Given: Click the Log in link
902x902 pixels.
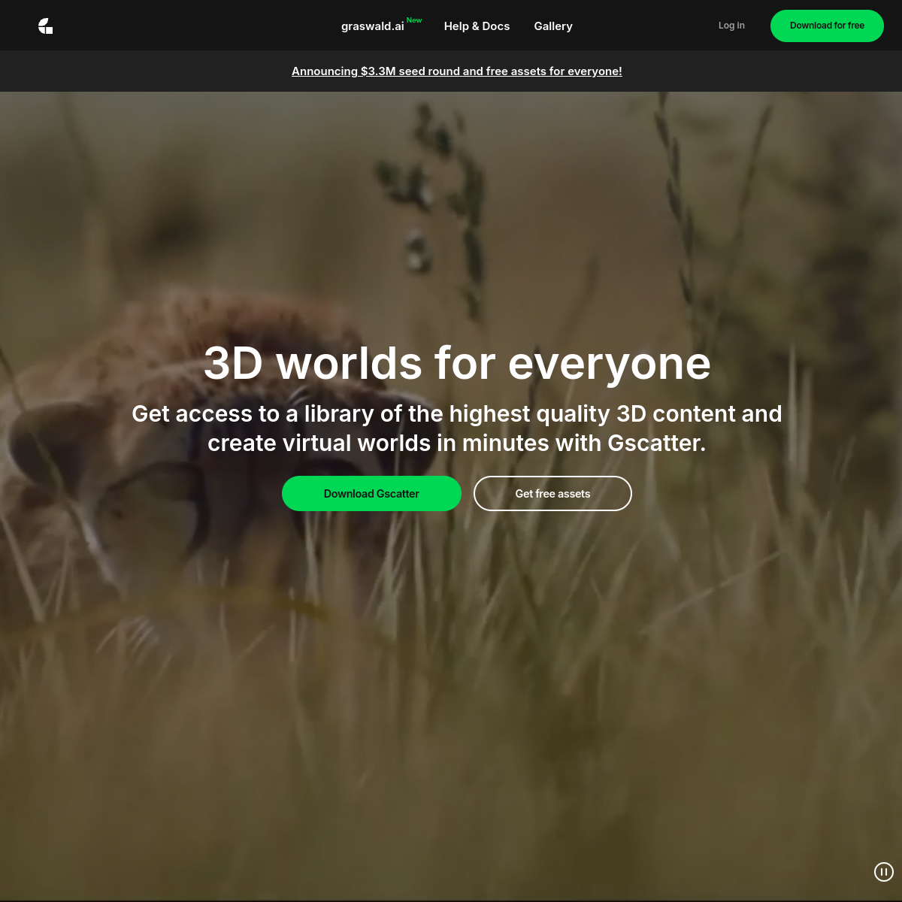Looking at the screenshot, I should point(731,26).
